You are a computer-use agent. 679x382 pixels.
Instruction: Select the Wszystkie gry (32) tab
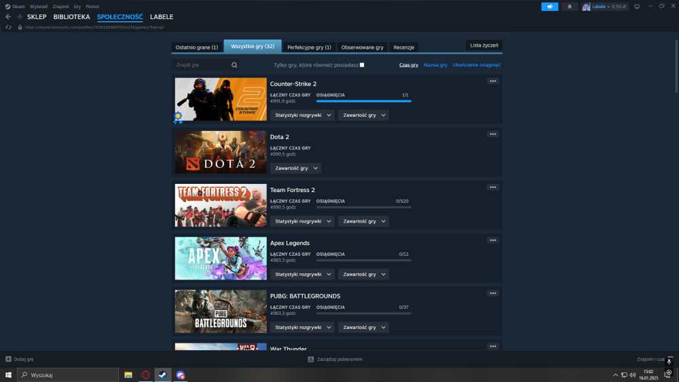click(x=253, y=46)
